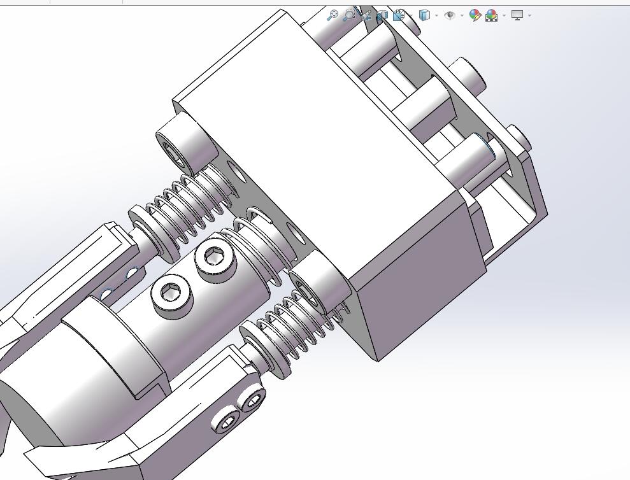Click the Apply Scene icon
Image resolution: width=630 pixels, height=480 pixels.
click(x=491, y=15)
